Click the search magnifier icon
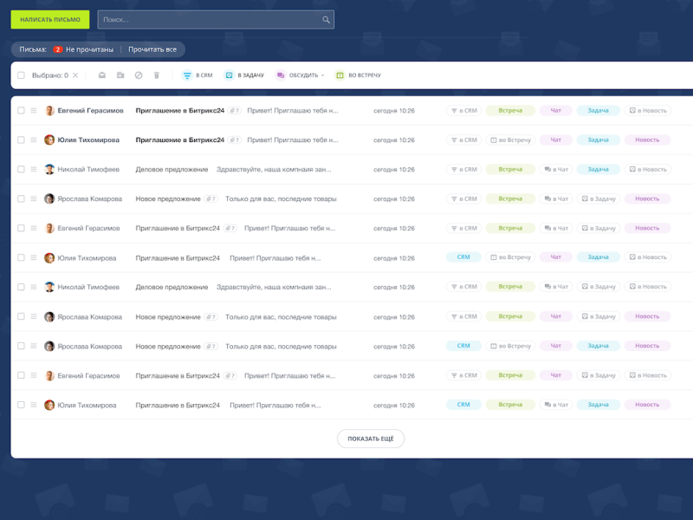 [326, 19]
